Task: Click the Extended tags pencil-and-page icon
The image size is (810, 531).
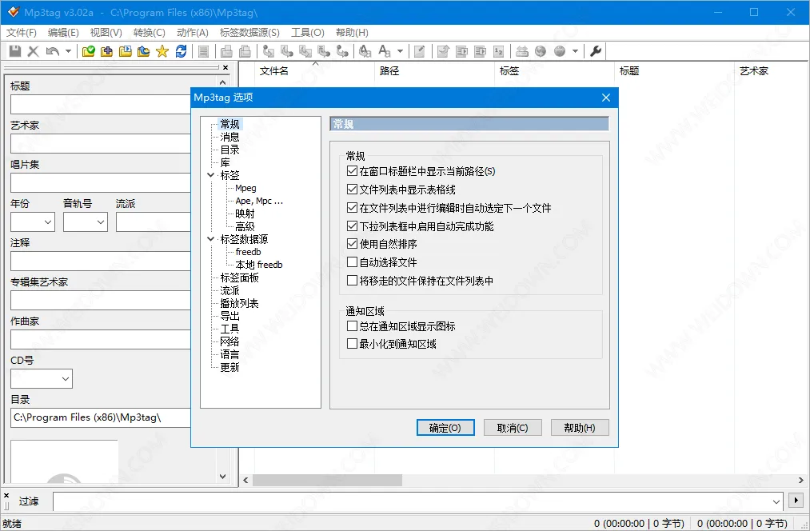Action: (420, 51)
